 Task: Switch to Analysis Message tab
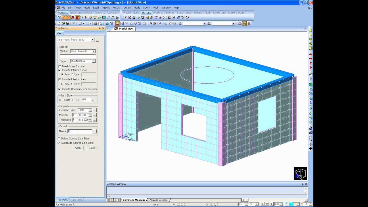(x=158, y=200)
